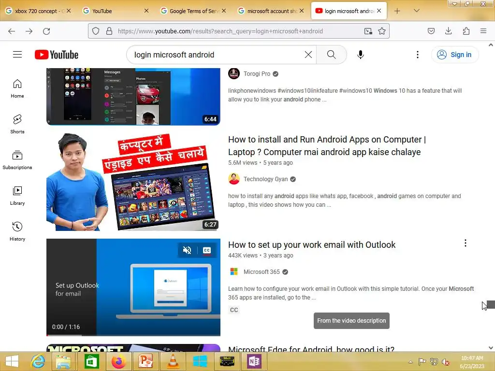This screenshot has height=371, width=495.
Task: Go back with the browser back arrow
Action: coord(12,31)
